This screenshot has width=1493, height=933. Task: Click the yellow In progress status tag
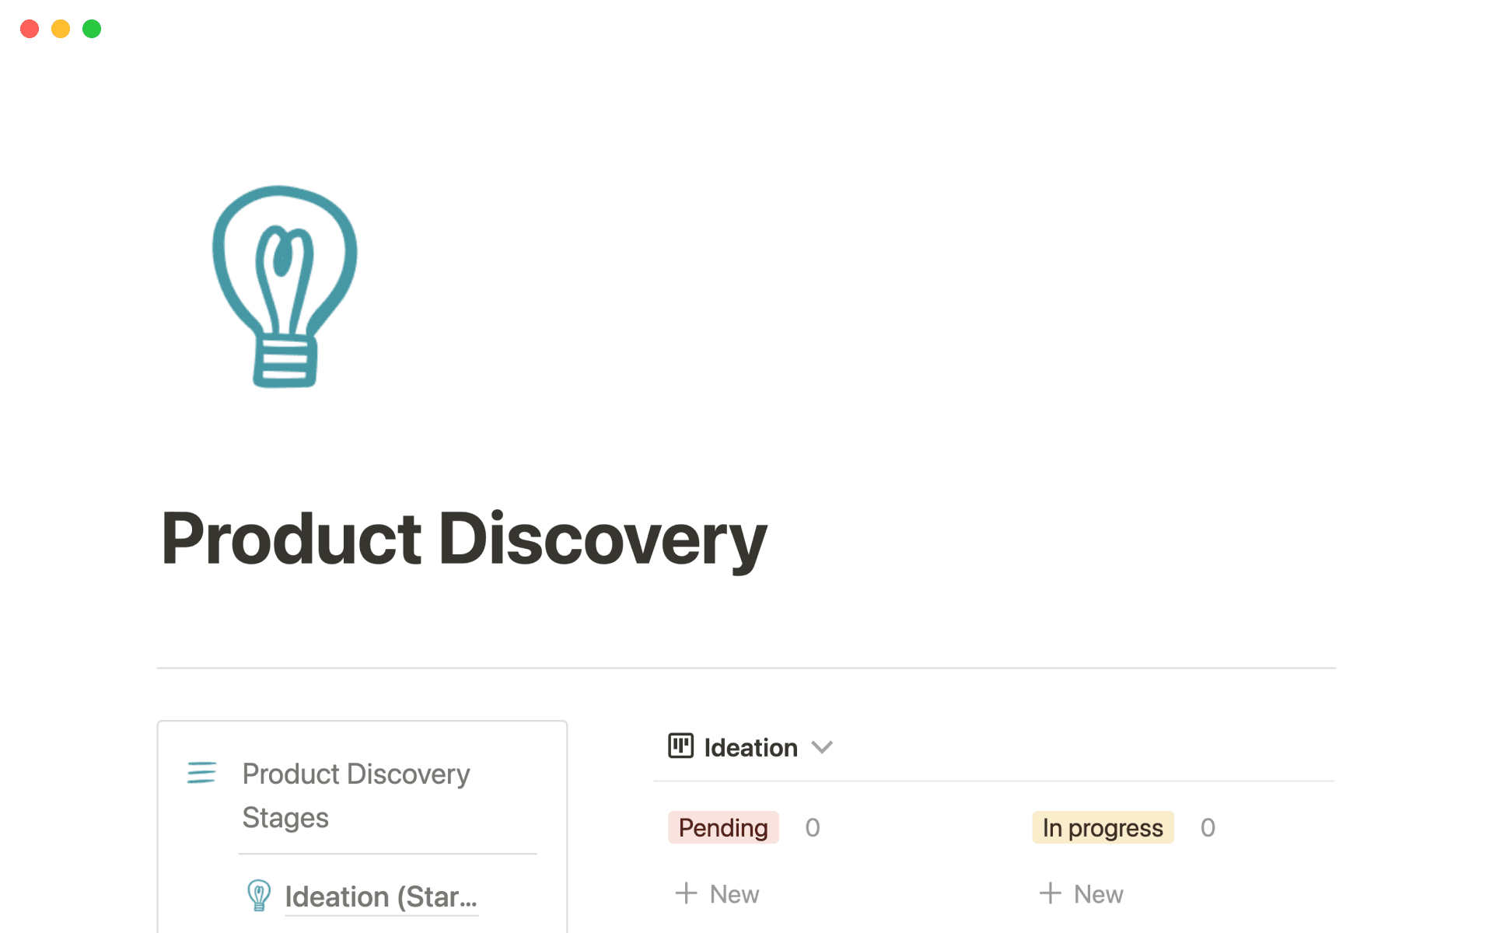[x=1103, y=827]
